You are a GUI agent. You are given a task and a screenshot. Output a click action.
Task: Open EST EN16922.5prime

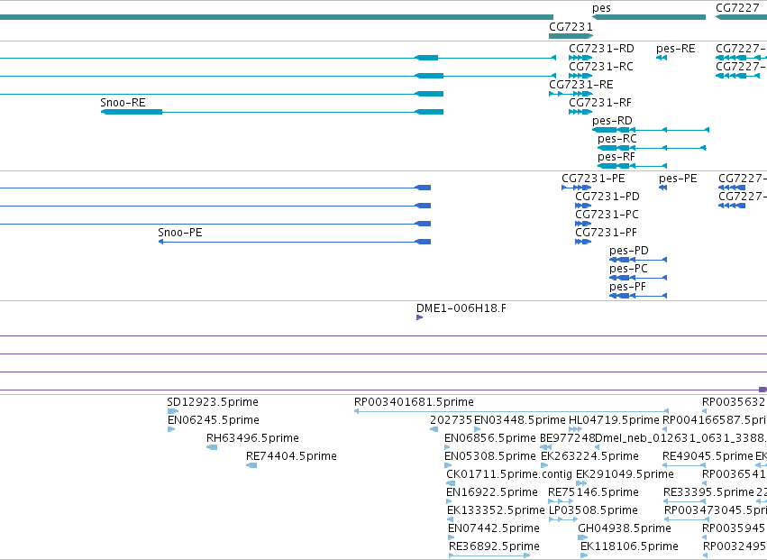(492, 493)
